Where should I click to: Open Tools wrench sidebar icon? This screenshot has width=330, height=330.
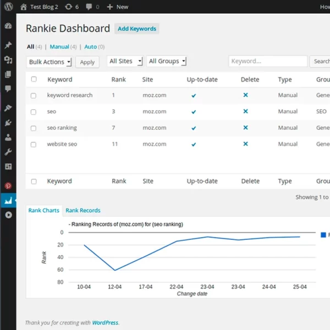(8, 152)
